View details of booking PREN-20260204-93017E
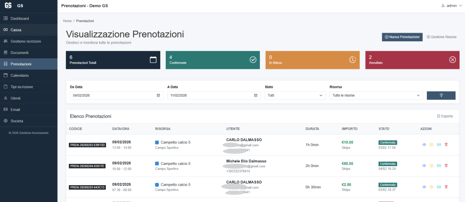This screenshot has width=465, height=202. point(424,166)
